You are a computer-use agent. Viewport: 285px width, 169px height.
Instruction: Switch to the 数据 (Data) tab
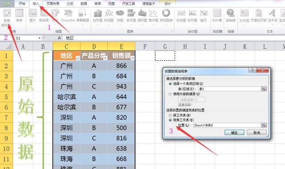(84, 4)
